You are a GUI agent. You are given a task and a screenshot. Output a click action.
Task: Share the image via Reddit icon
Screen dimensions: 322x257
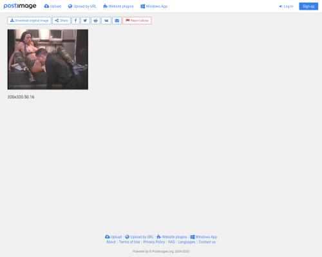click(95, 21)
